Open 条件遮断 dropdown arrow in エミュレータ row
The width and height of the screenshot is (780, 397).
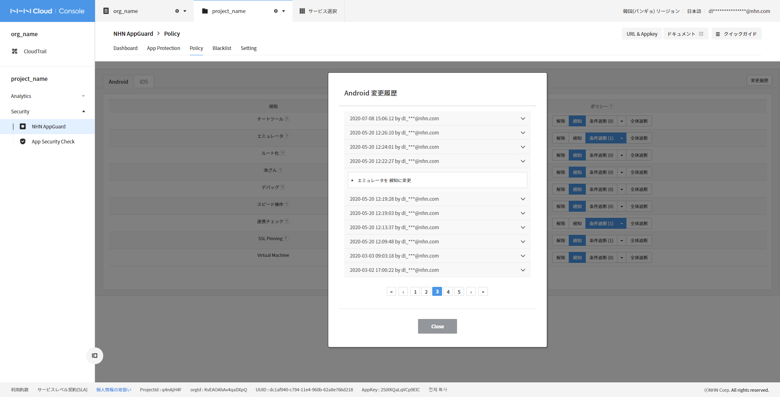[x=622, y=138]
